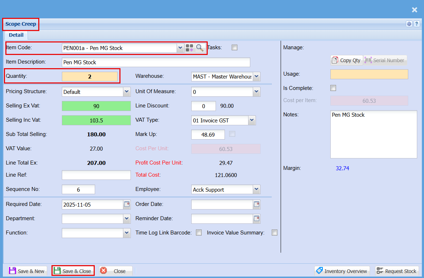Toggle the Time Log Link Barcode checkbox

click(x=199, y=233)
